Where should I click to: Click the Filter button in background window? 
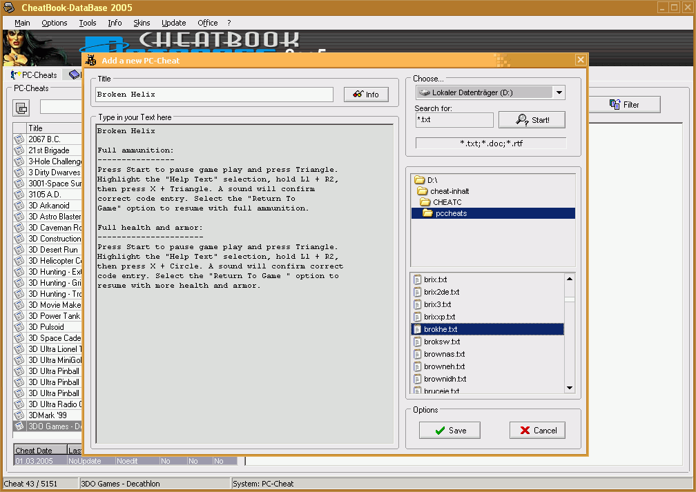[624, 105]
